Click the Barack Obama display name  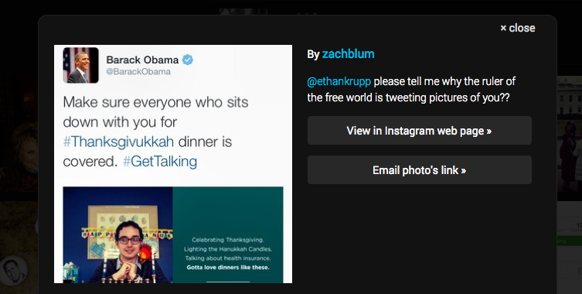coord(142,60)
